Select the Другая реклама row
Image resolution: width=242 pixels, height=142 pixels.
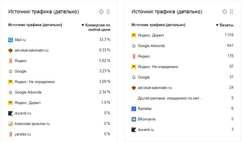182,98
